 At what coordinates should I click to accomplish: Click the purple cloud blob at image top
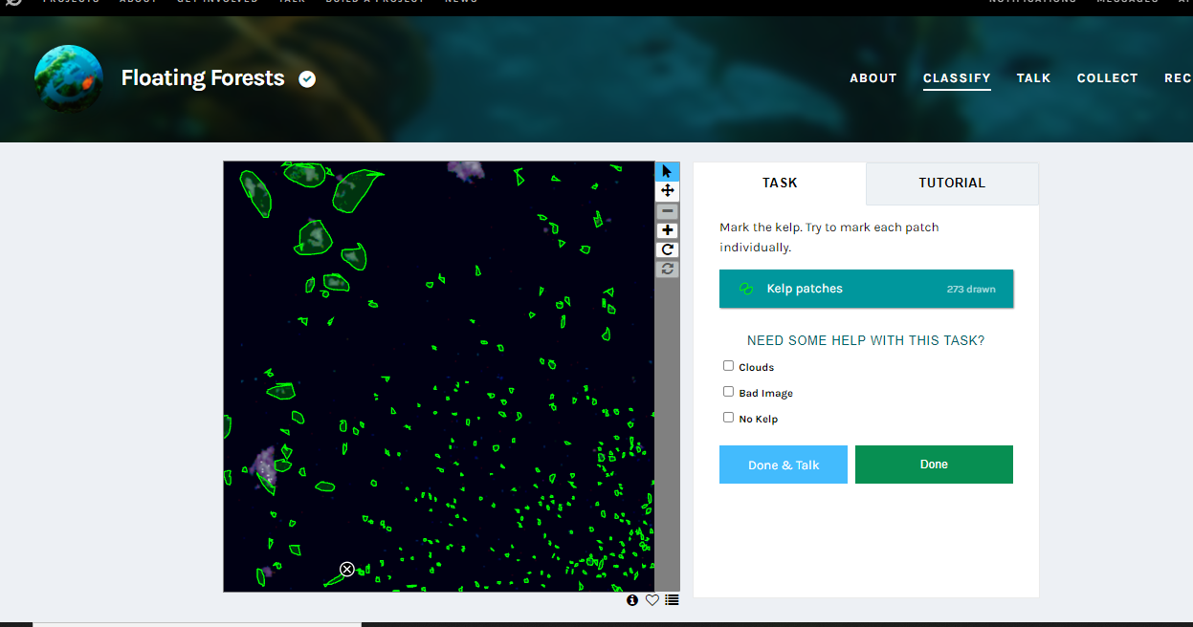tap(467, 170)
